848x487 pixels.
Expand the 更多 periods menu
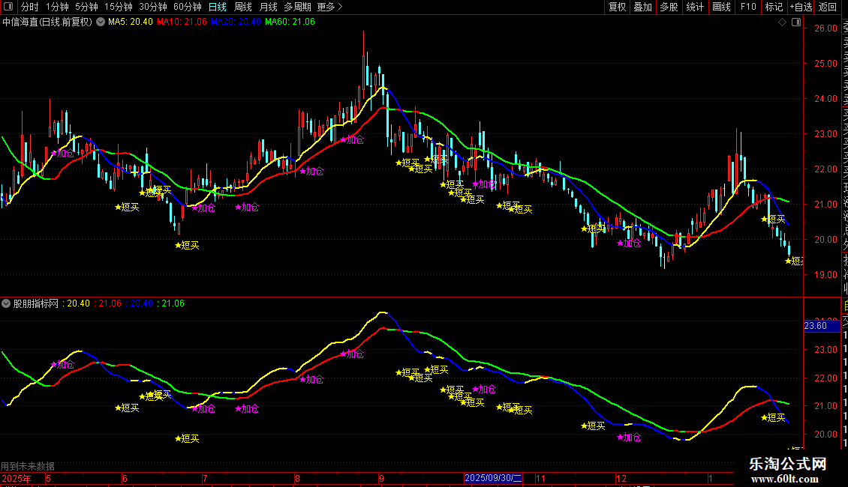point(329,7)
